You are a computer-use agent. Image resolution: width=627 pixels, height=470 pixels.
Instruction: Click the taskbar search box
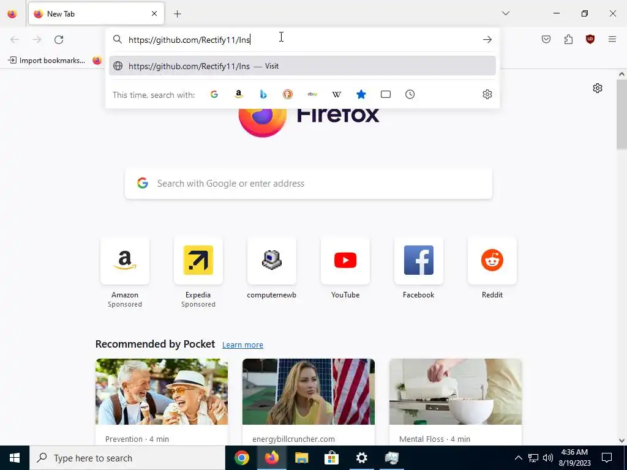click(127, 458)
